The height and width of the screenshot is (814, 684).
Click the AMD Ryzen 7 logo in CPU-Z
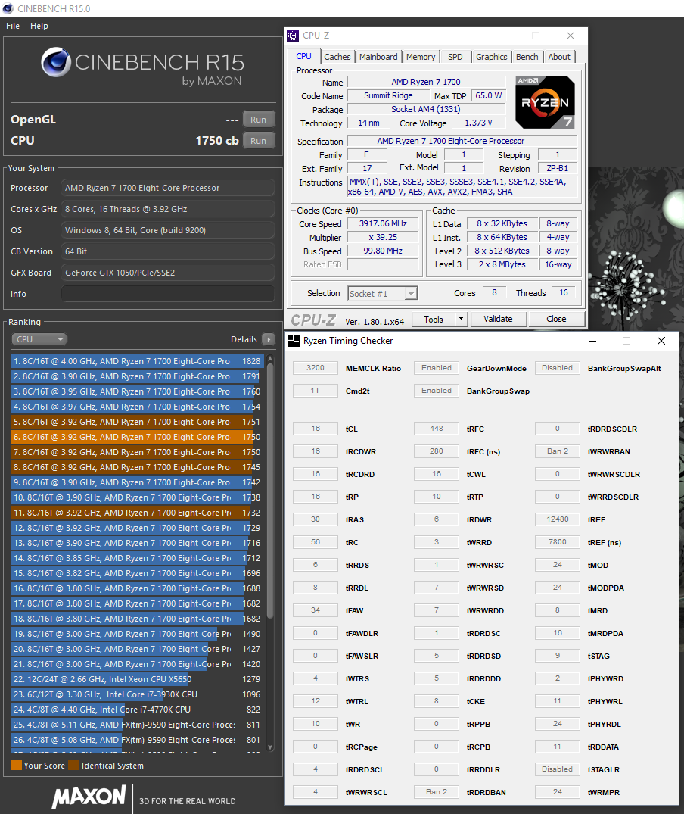[x=545, y=102]
